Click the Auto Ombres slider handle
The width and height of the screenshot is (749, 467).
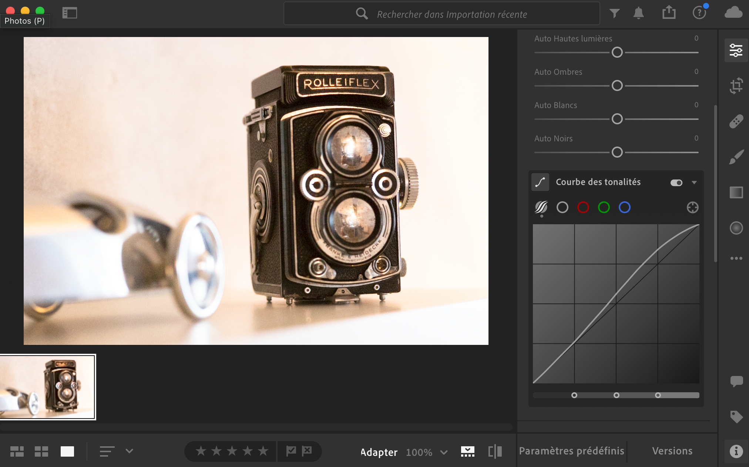click(x=617, y=85)
